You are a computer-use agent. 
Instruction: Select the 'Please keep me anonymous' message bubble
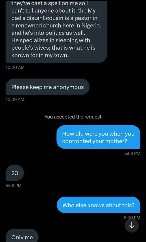pyautogui.click(x=48, y=87)
